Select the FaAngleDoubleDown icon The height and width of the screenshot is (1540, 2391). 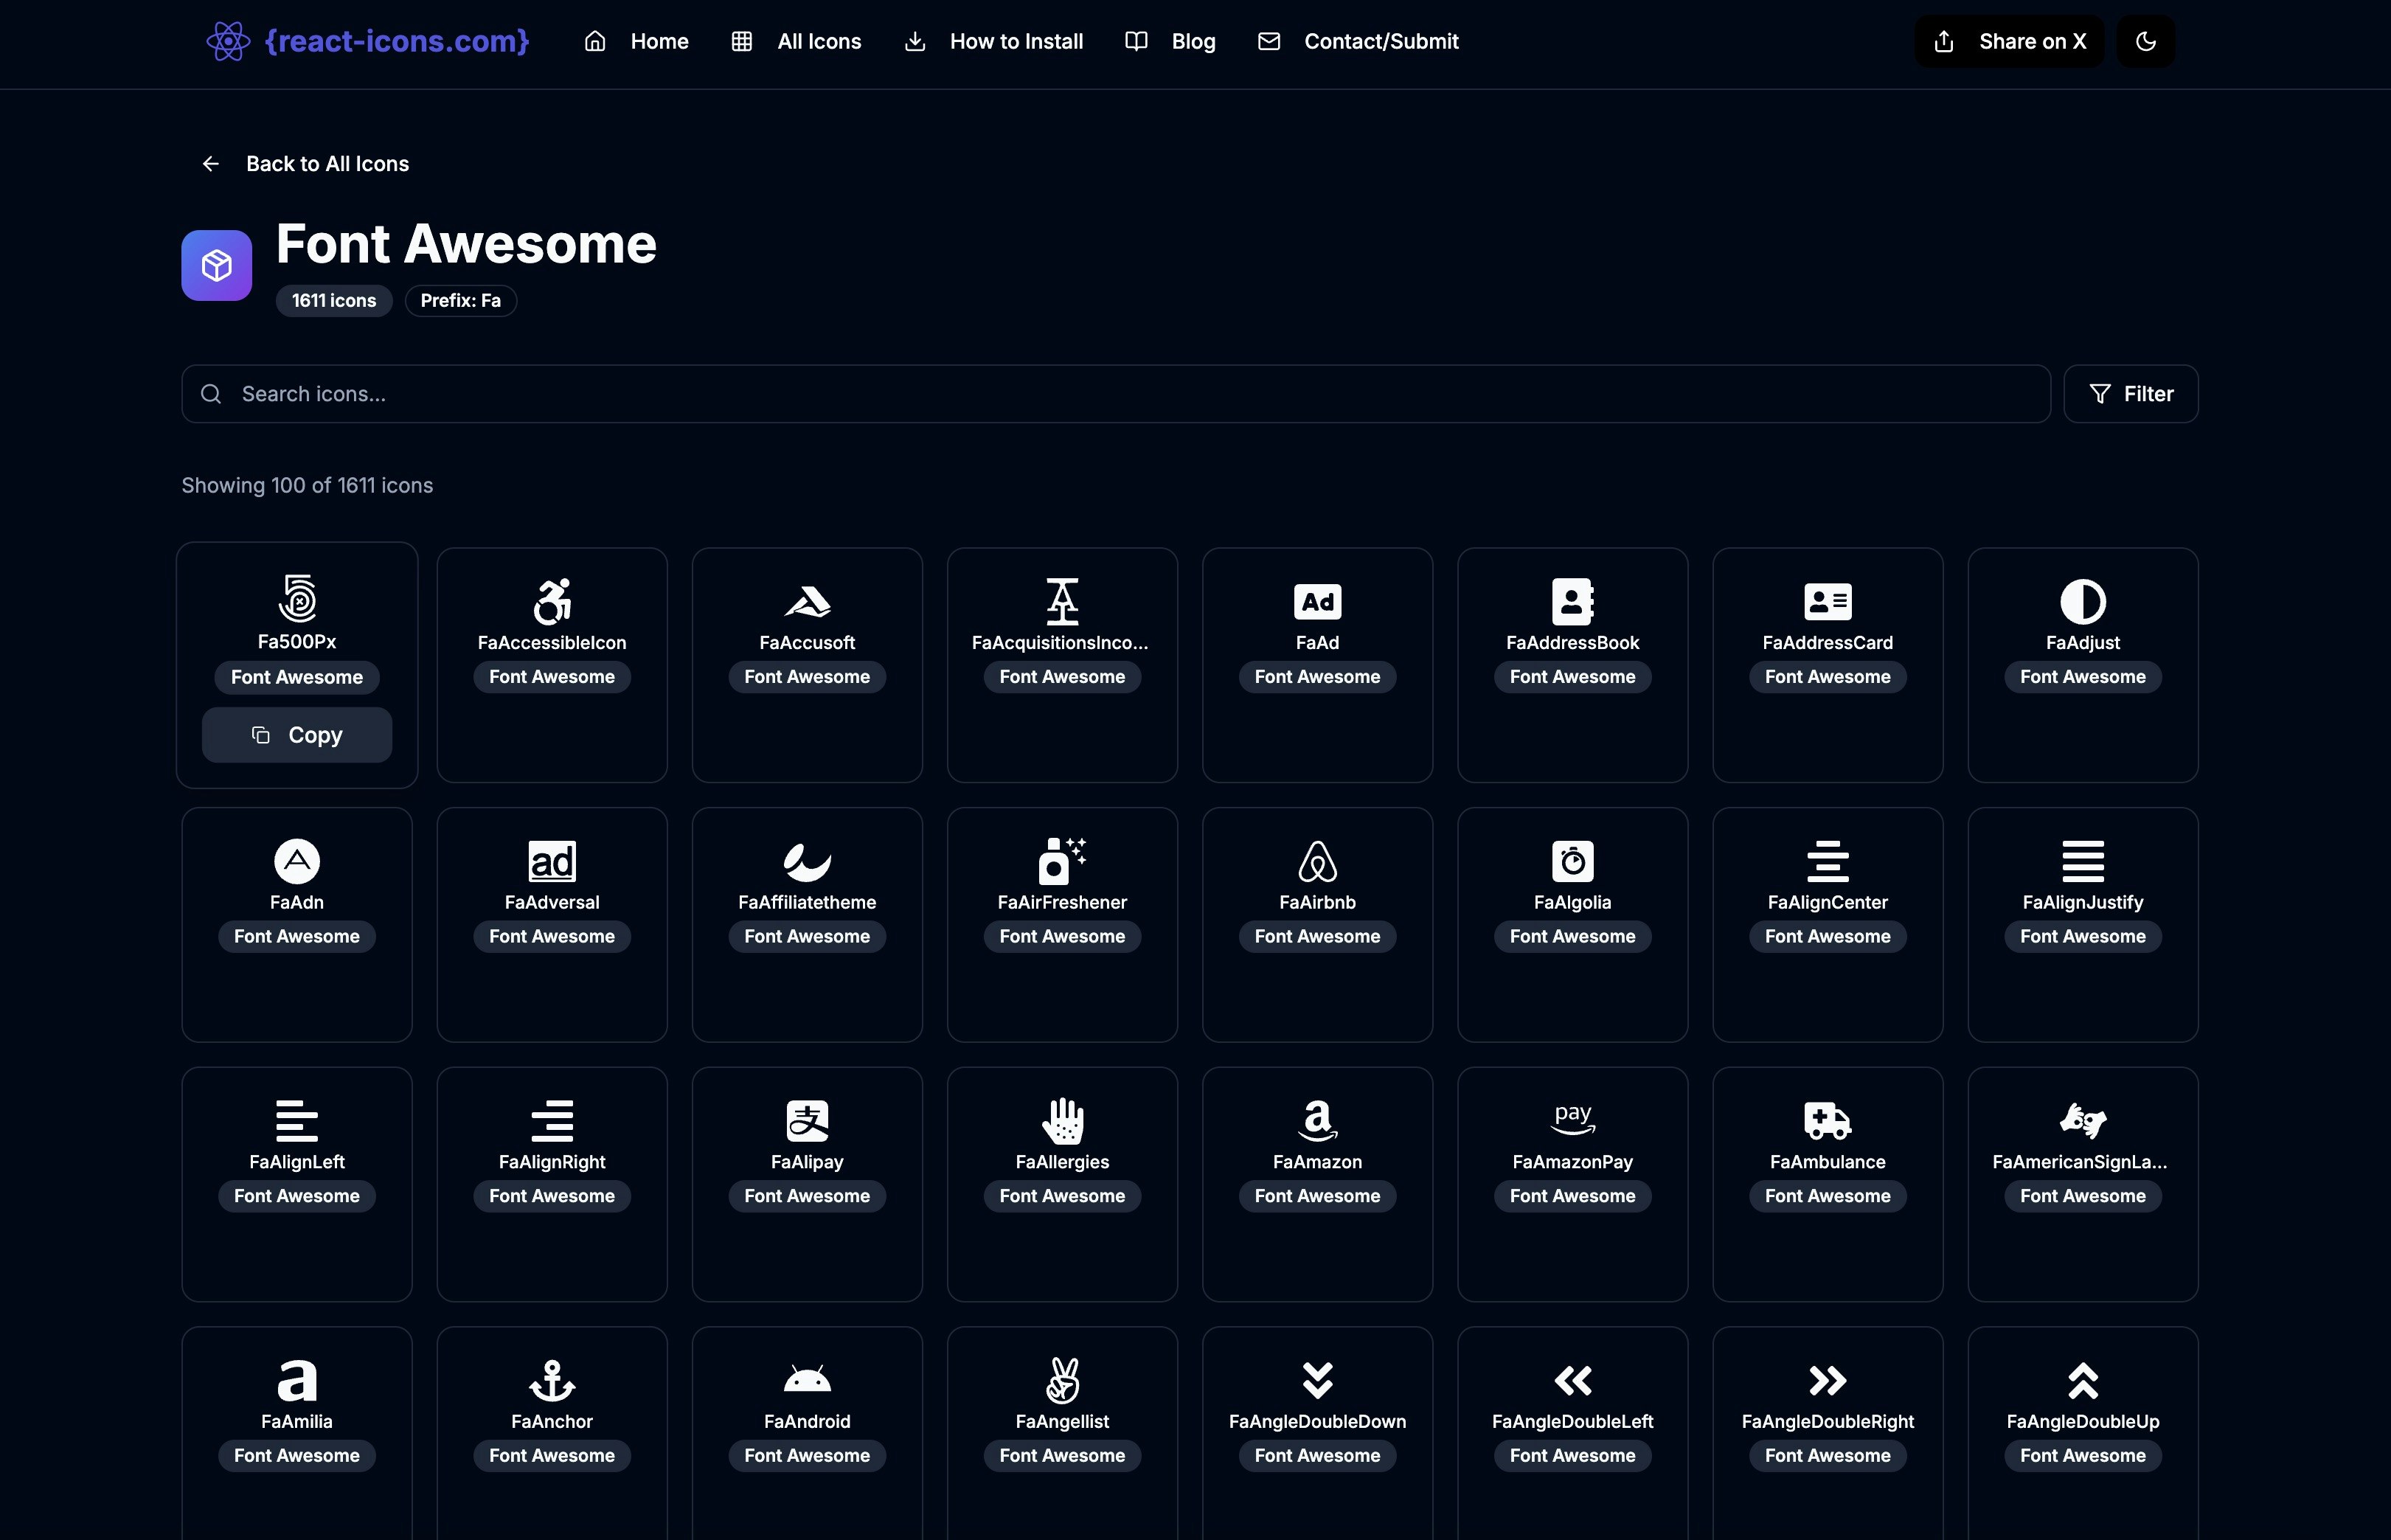(1317, 1380)
